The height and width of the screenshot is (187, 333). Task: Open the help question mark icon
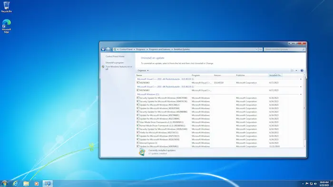coord(302,71)
